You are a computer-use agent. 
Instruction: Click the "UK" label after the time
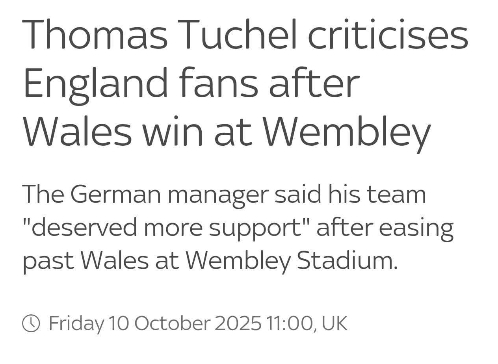[x=334, y=323]
